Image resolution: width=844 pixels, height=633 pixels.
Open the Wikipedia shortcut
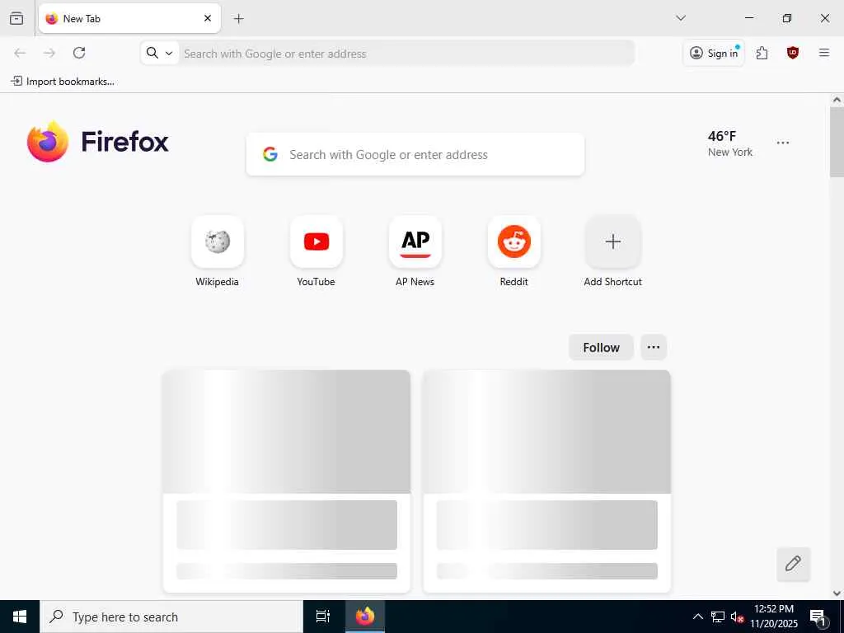pos(217,252)
